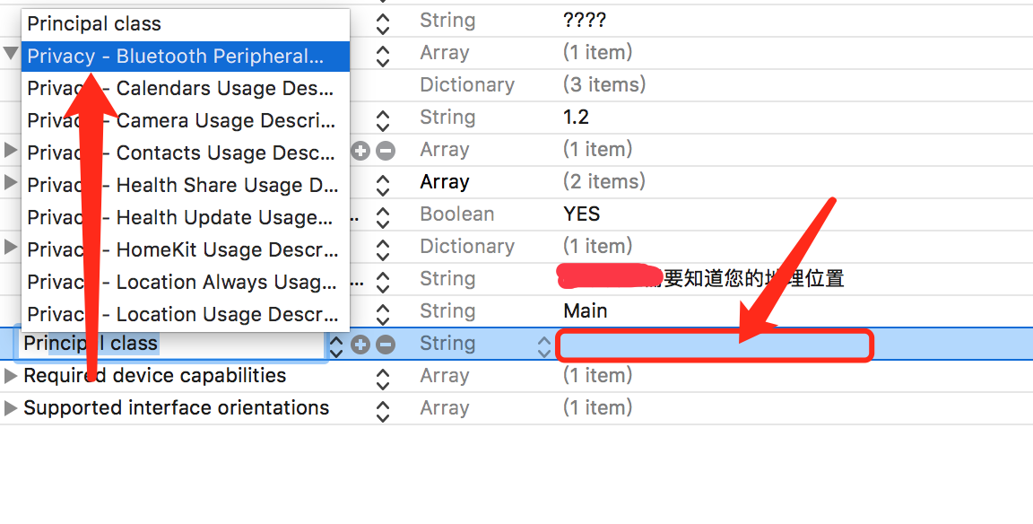Select Privacy - Contacts Usage Description key

coord(186,153)
